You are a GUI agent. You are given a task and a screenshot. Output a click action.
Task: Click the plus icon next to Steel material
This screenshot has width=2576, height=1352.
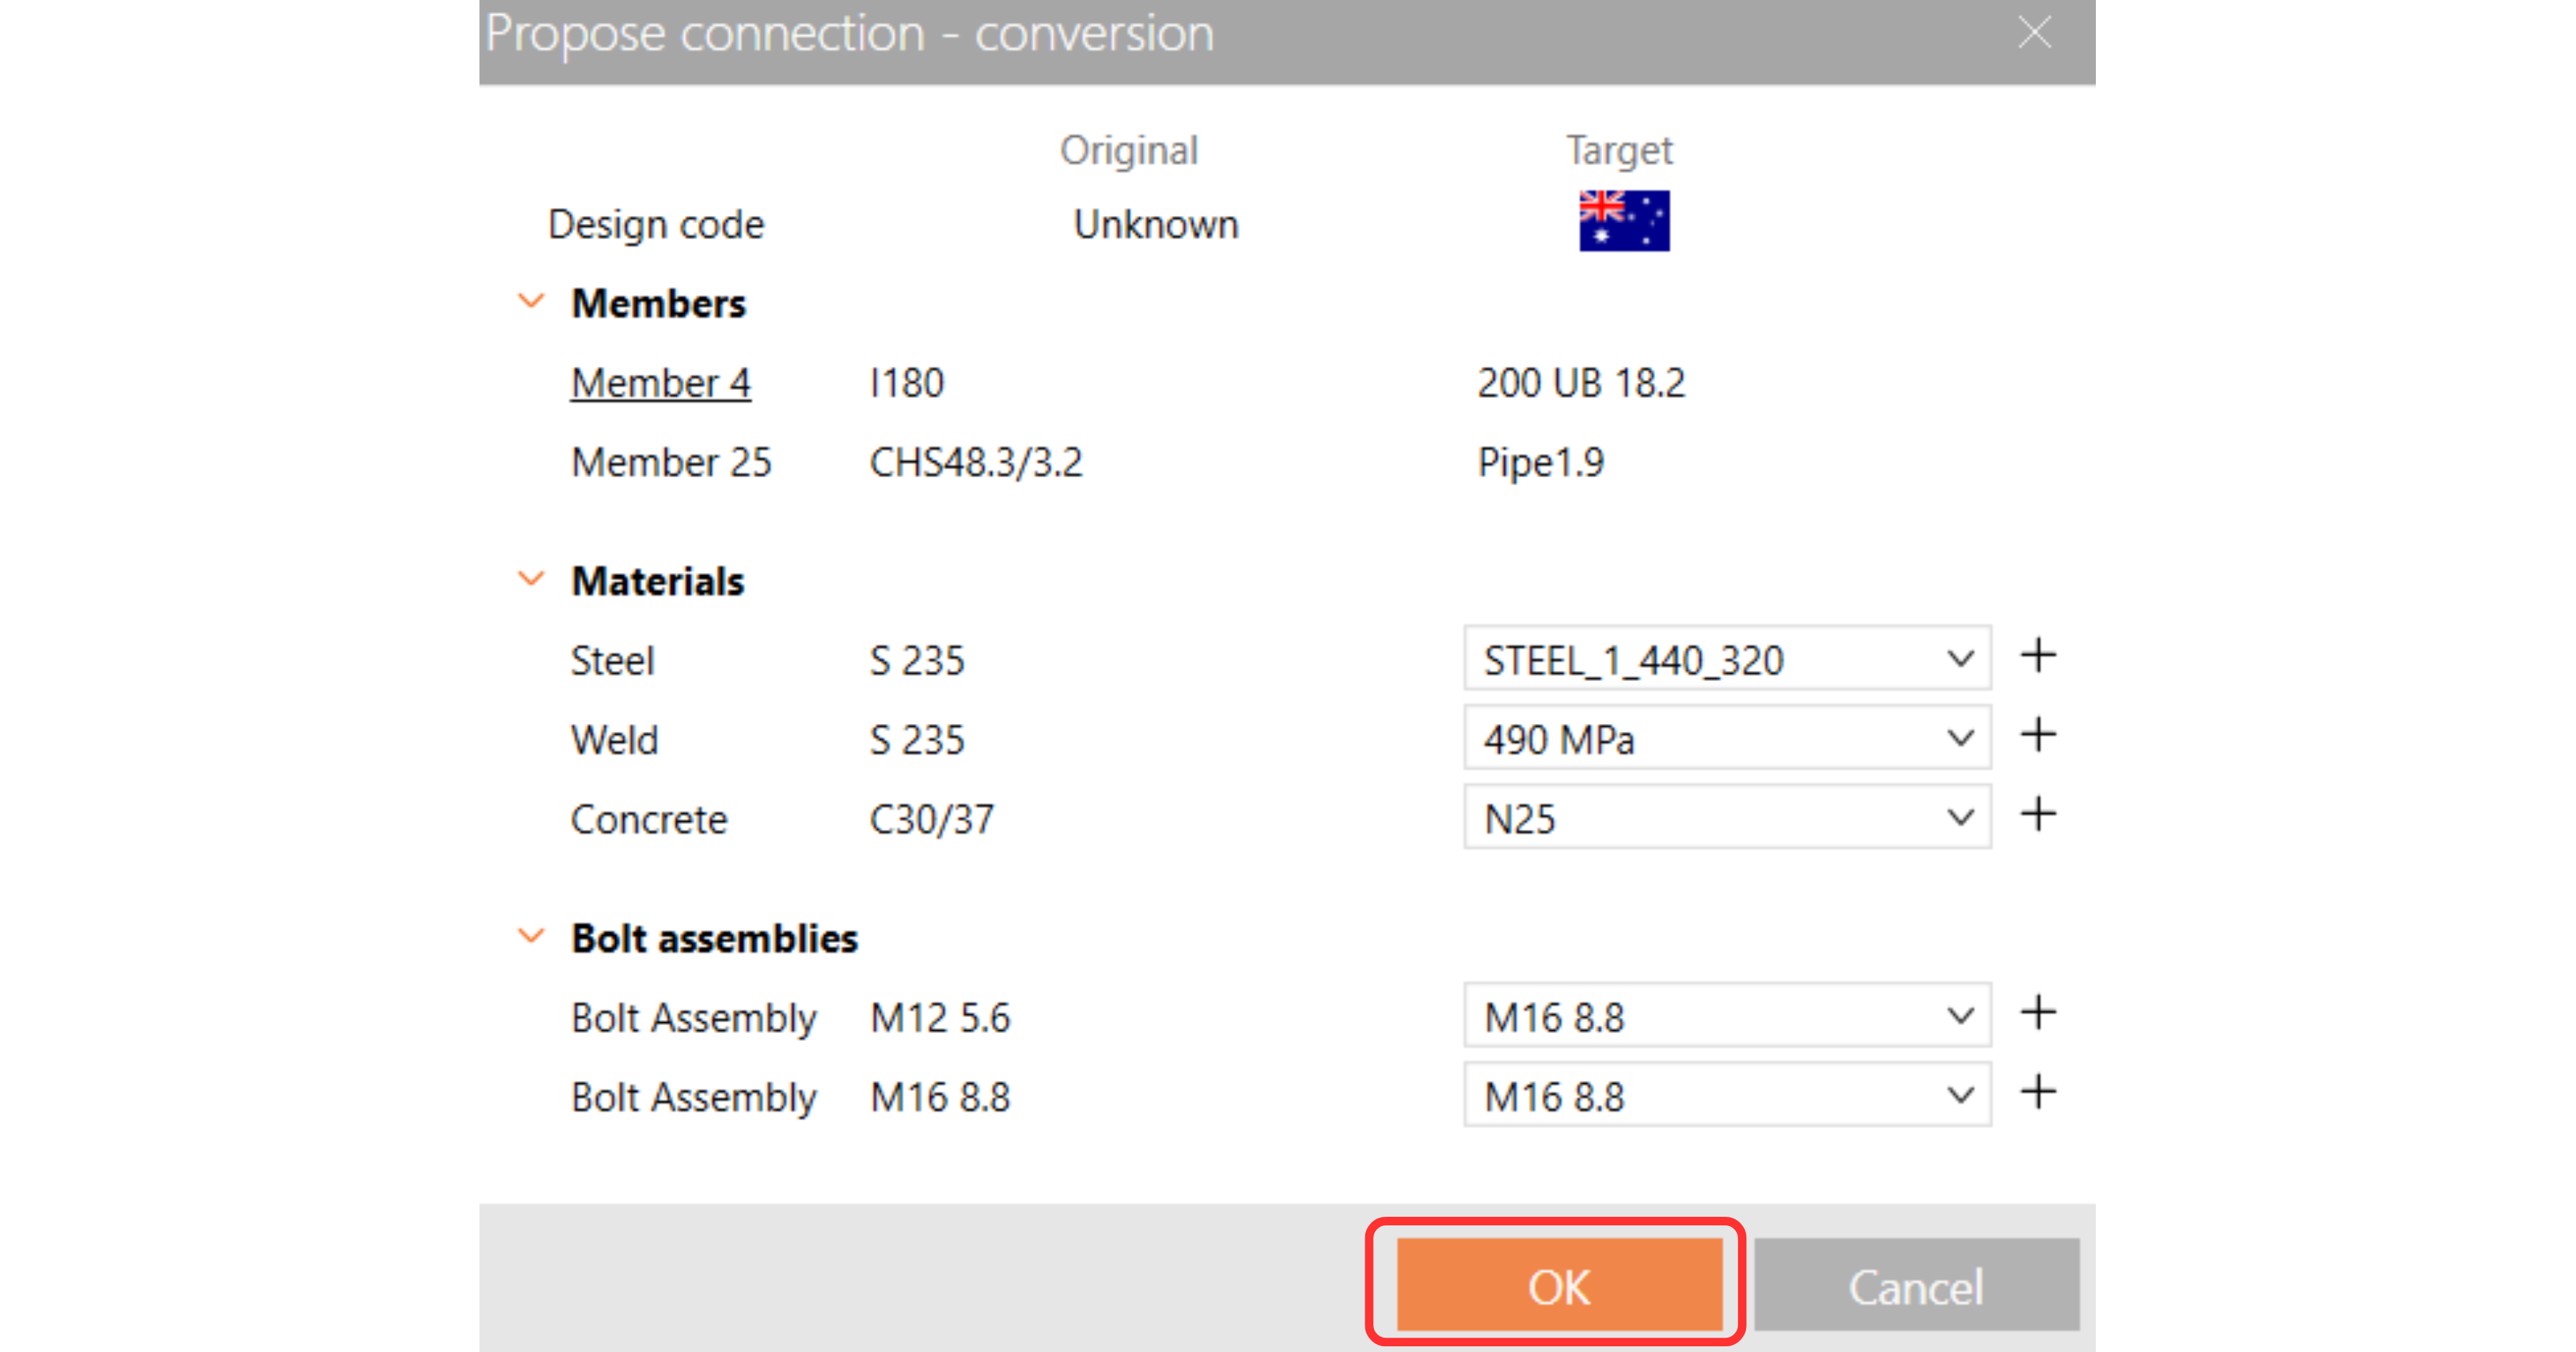2037,657
